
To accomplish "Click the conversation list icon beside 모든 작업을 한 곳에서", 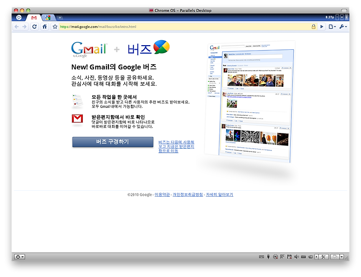I will pos(77,101).
